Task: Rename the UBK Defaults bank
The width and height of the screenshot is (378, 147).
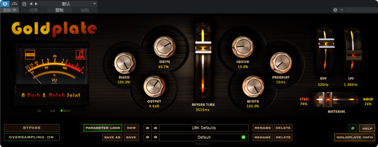Action: (263, 128)
